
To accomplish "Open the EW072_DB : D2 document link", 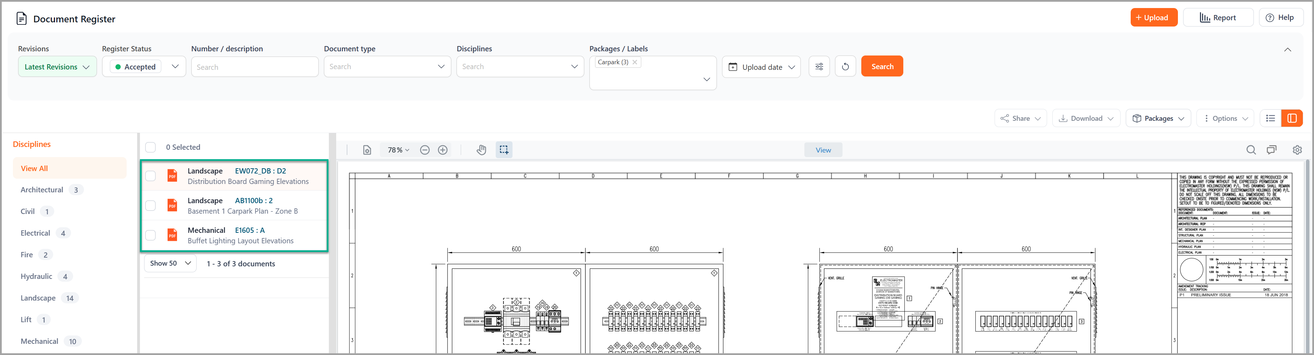I will pos(260,171).
